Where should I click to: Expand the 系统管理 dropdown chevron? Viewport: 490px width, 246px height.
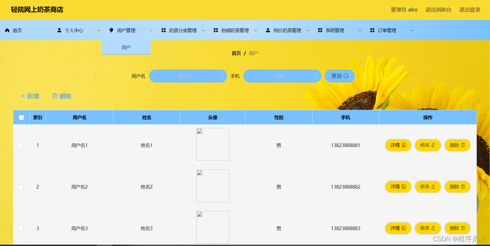360,30
